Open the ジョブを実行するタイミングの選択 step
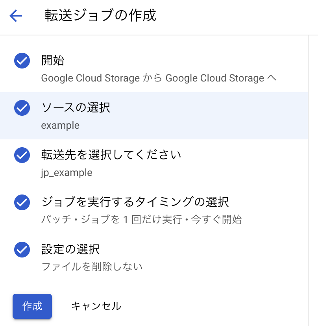 pyautogui.click(x=135, y=202)
